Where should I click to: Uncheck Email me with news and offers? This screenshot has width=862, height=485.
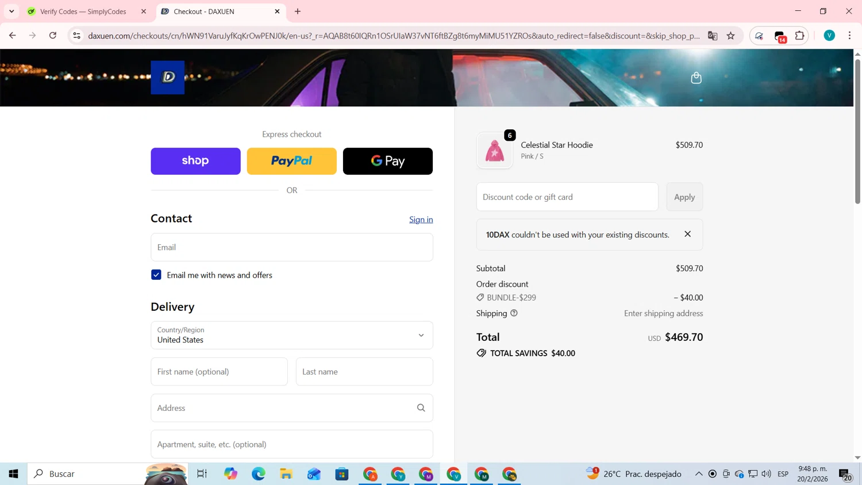(156, 275)
